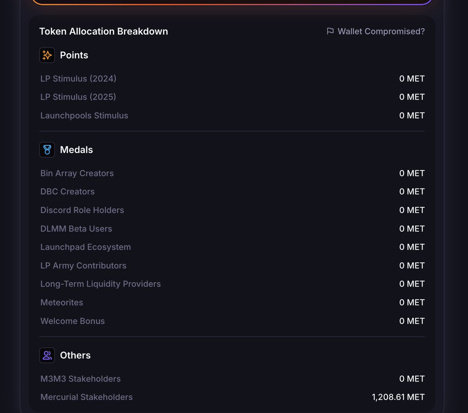
Task: Select the LP Stimulus (2025) row label
Action: point(78,97)
